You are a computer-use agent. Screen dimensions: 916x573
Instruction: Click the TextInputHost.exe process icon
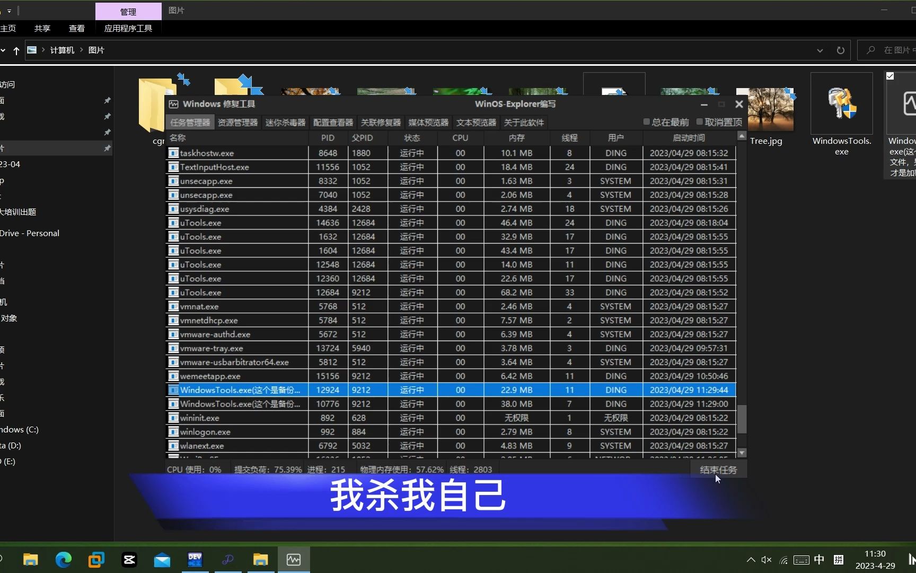pyautogui.click(x=173, y=167)
